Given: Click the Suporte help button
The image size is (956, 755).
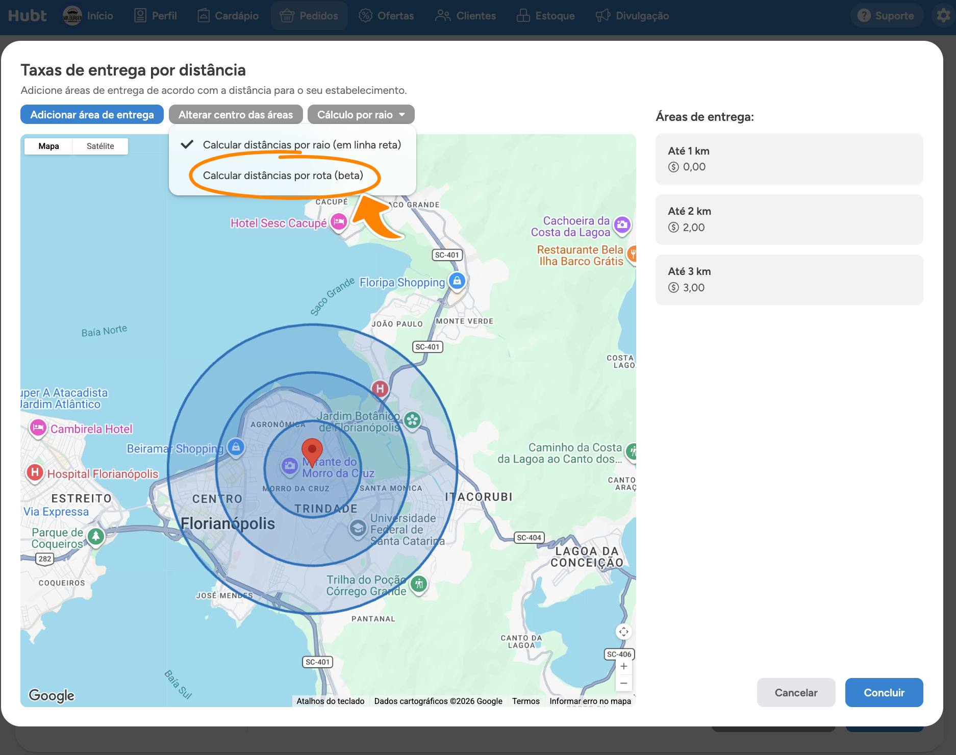Looking at the screenshot, I should point(886,16).
